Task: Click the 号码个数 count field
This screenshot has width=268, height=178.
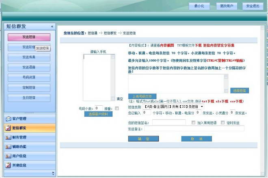Action: (x=99, y=108)
